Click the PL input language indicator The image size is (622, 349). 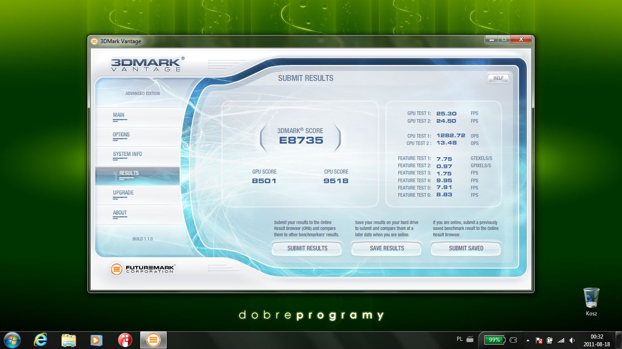(x=459, y=339)
